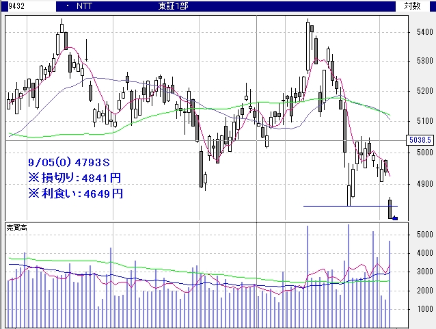This screenshot has height=329, width=436.
Task: Click the NTT stock name in header
Action: 85,5
